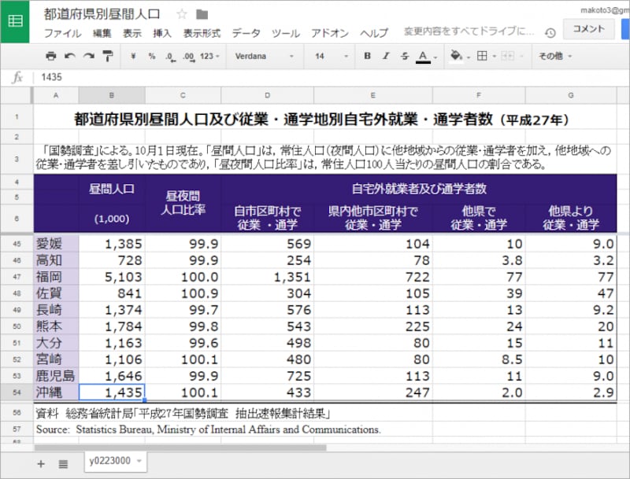The width and height of the screenshot is (630, 479).
Task: Select the Paint format tool
Action: coord(107,57)
